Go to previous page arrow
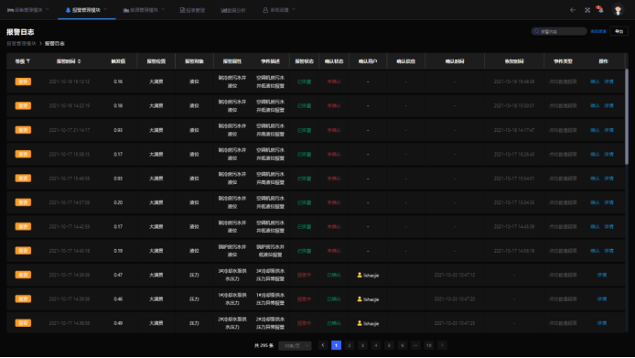Image resolution: width=635 pixels, height=358 pixels. (x=323, y=345)
